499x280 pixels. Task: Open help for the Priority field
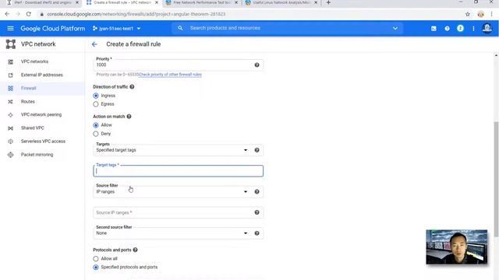click(x=257, y=65)
